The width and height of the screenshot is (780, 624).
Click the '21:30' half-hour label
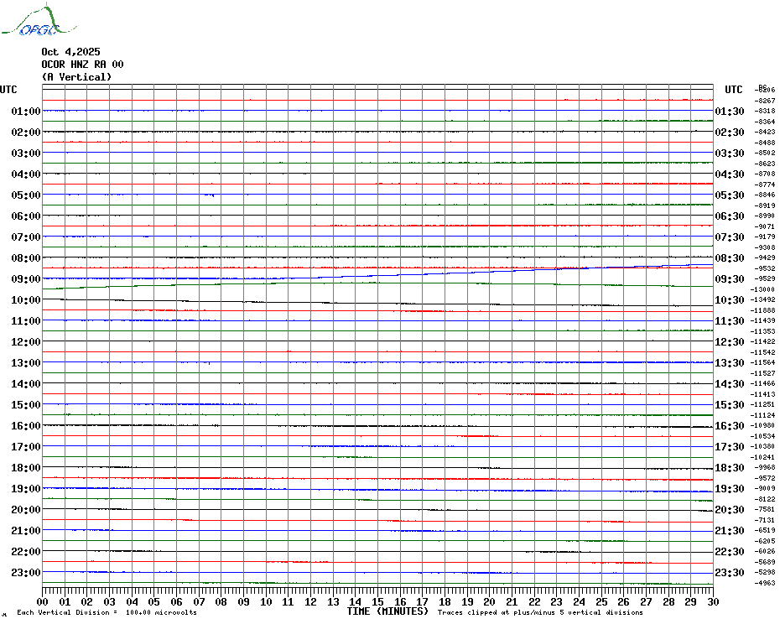[730, 530]
